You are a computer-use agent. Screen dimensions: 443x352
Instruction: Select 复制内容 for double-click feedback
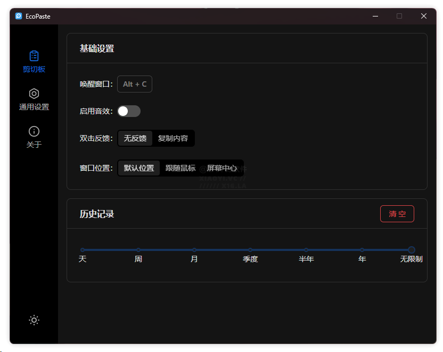pyautogui.click(x=173, y=138)
